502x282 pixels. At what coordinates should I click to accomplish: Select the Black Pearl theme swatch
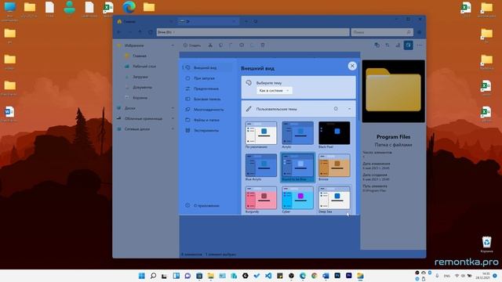point(334,133)
